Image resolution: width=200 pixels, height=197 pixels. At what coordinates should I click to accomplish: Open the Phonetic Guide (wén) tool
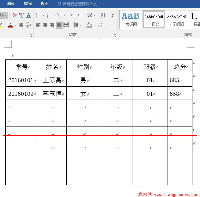click(x=21, y=15)
